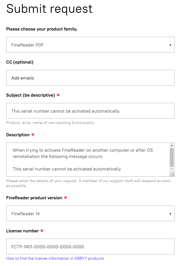Screen dimensions: 181x266
Task: Expand the FineReader product version dropdown
Action: [90, 214]
